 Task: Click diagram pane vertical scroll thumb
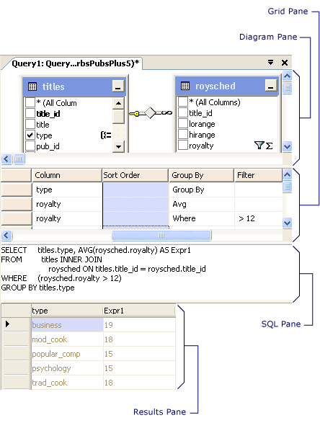click(287, 88)
